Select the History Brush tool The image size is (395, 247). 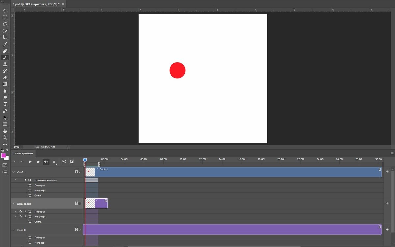(x=5, y=71)
